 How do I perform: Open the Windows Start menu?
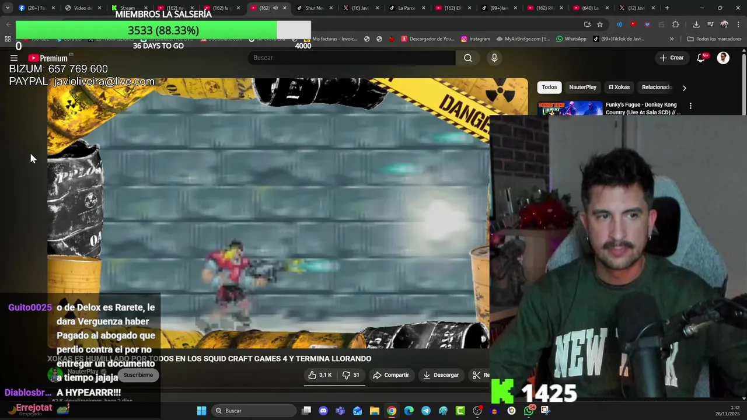pyautogui.click(x=201, y=411)
